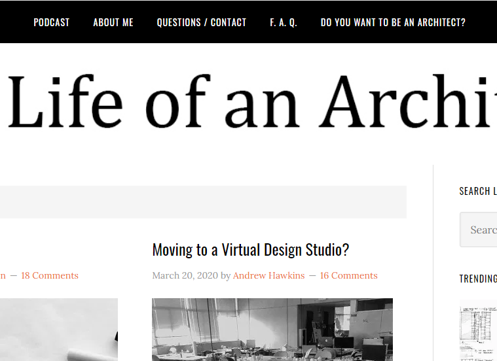Screen dimensions: 497x361
Task: Open Questions / Contact in navigation
Action: click(x=202, y=22)
